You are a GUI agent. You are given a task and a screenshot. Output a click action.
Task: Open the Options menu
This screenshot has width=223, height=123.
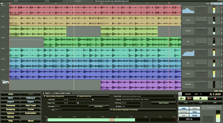pyautogui.click(x=11, y=113)
